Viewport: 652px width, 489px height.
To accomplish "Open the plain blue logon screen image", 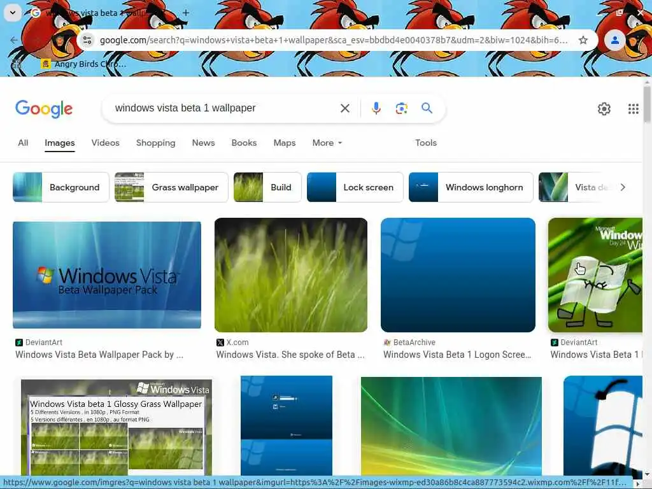I will (458, 275).
